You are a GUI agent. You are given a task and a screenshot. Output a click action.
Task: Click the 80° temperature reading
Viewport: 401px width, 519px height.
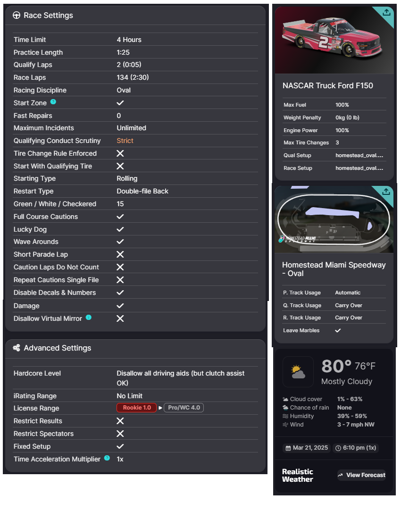click(336, 367)
